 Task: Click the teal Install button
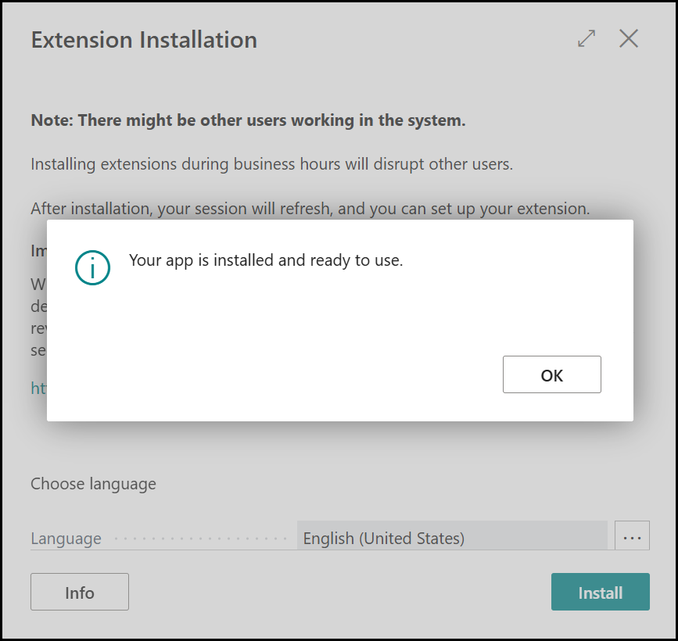(x=600, y=593)
